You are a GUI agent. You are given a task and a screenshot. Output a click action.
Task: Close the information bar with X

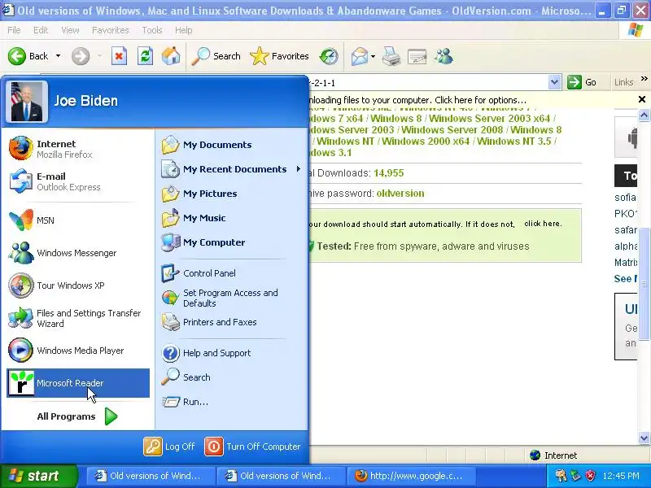[x=642, y=99]
